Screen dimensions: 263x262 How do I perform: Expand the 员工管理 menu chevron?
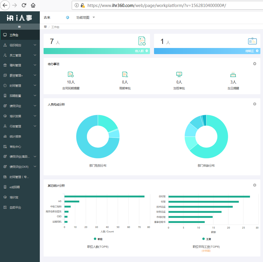pyautogui.click(x=35, y=55)
